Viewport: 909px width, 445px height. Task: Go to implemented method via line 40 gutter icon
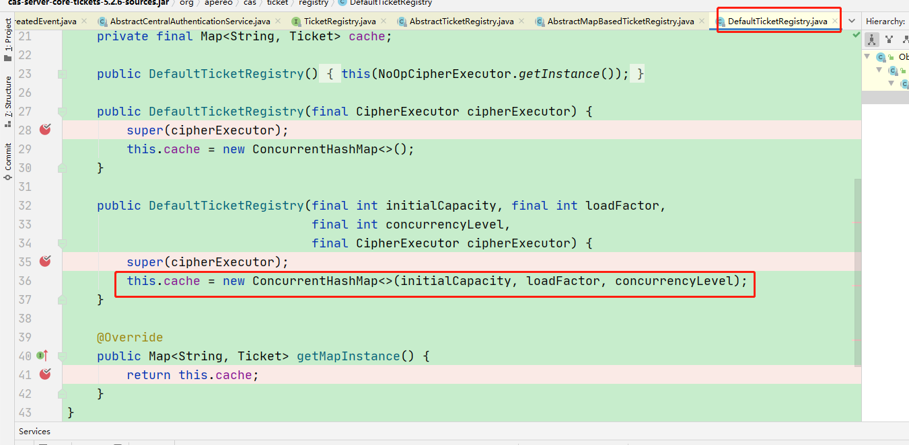[42, 355]
